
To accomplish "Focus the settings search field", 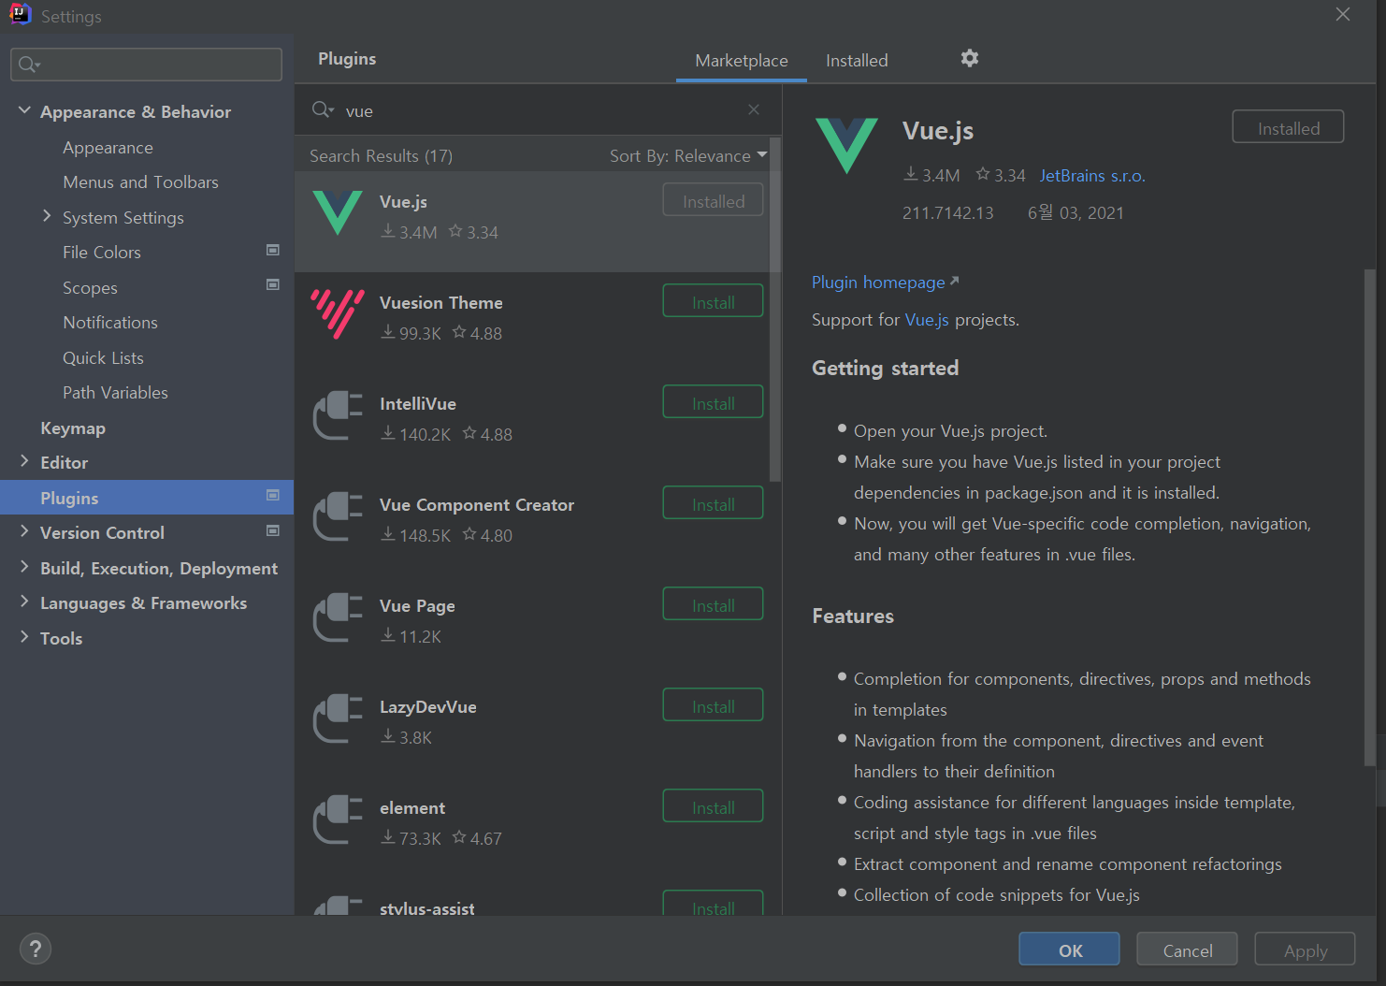I will pos(146,65).
